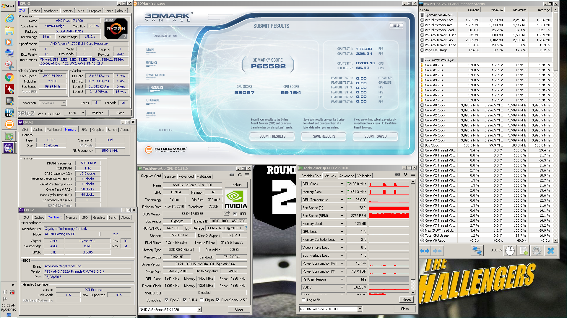567x318 pixels.
Task: Reset HWiNFO clock timer icon
Action: pyautogui.click(x=510, y=251)
